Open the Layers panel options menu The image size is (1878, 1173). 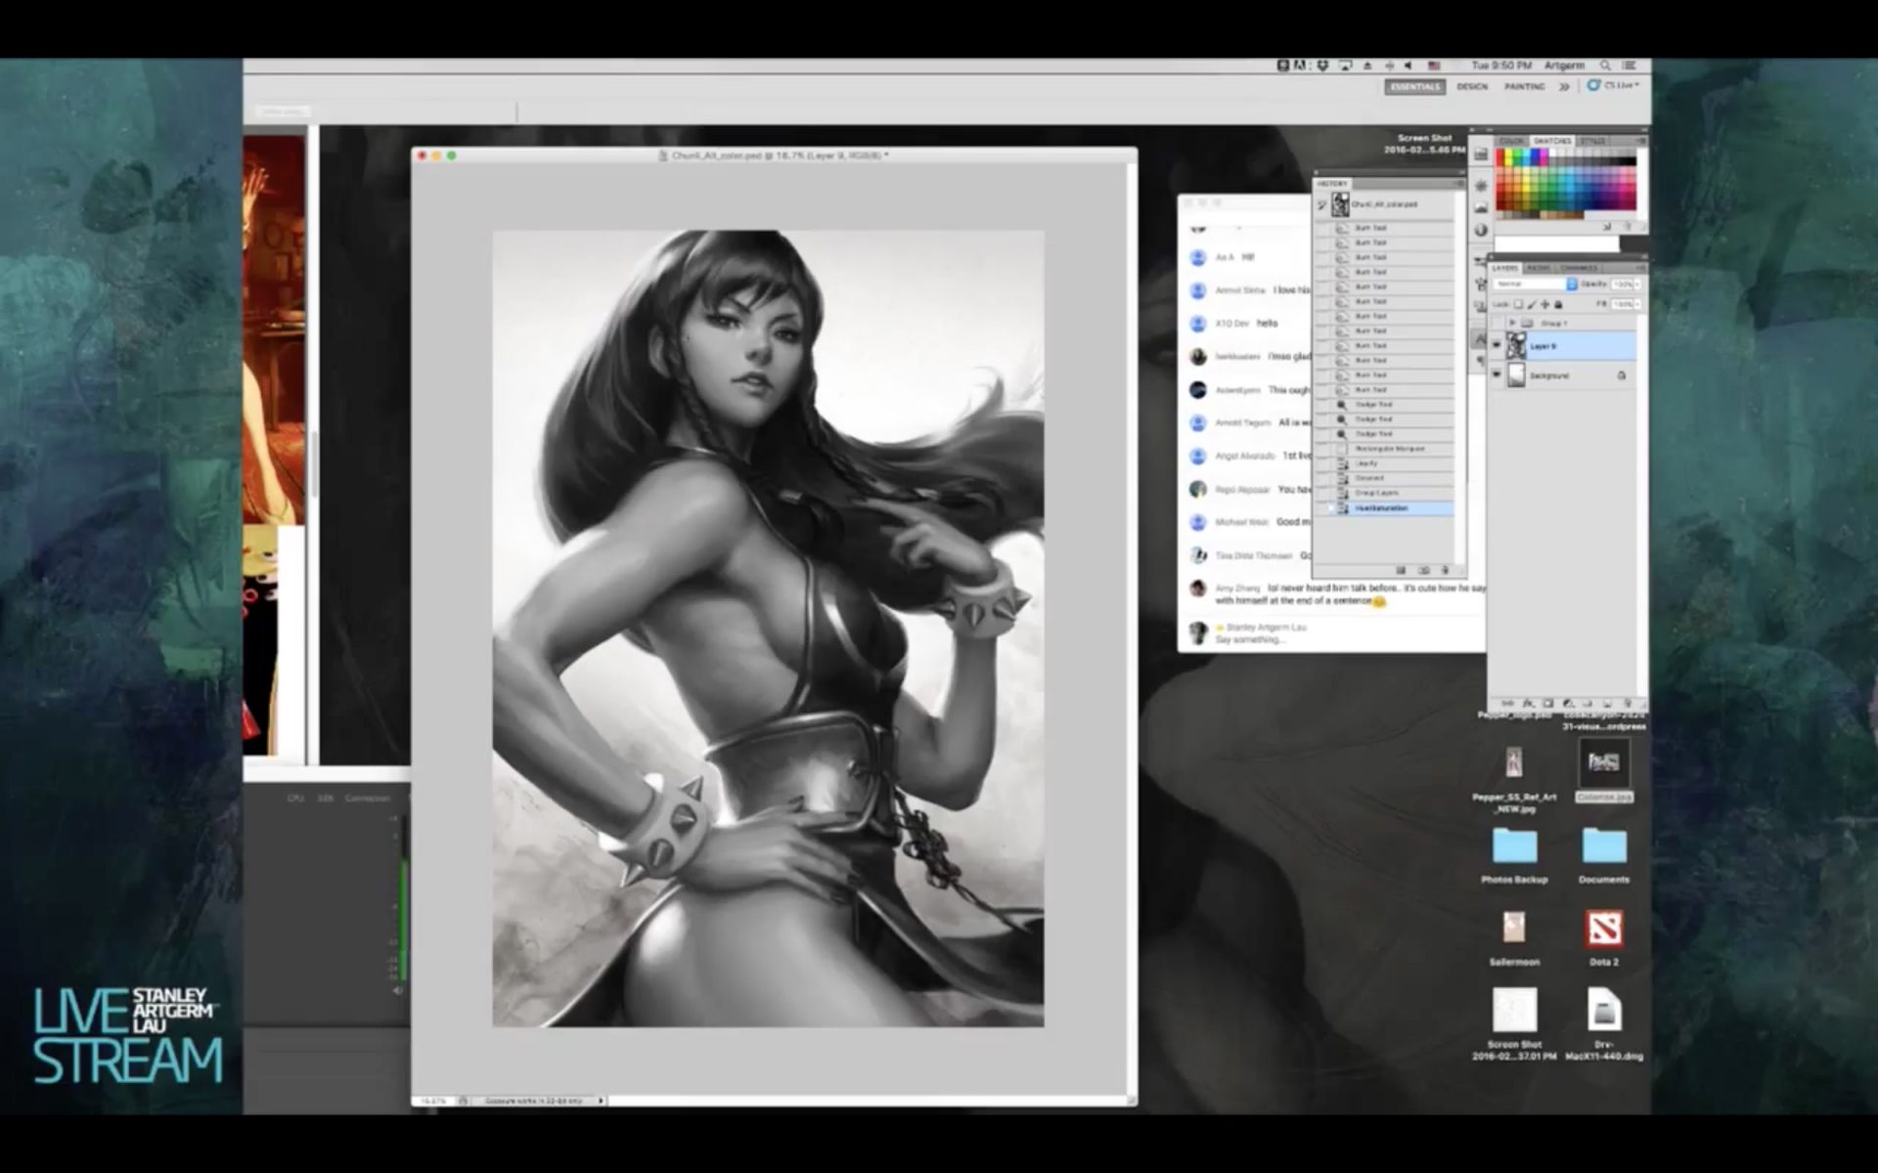pos(1640,268)
